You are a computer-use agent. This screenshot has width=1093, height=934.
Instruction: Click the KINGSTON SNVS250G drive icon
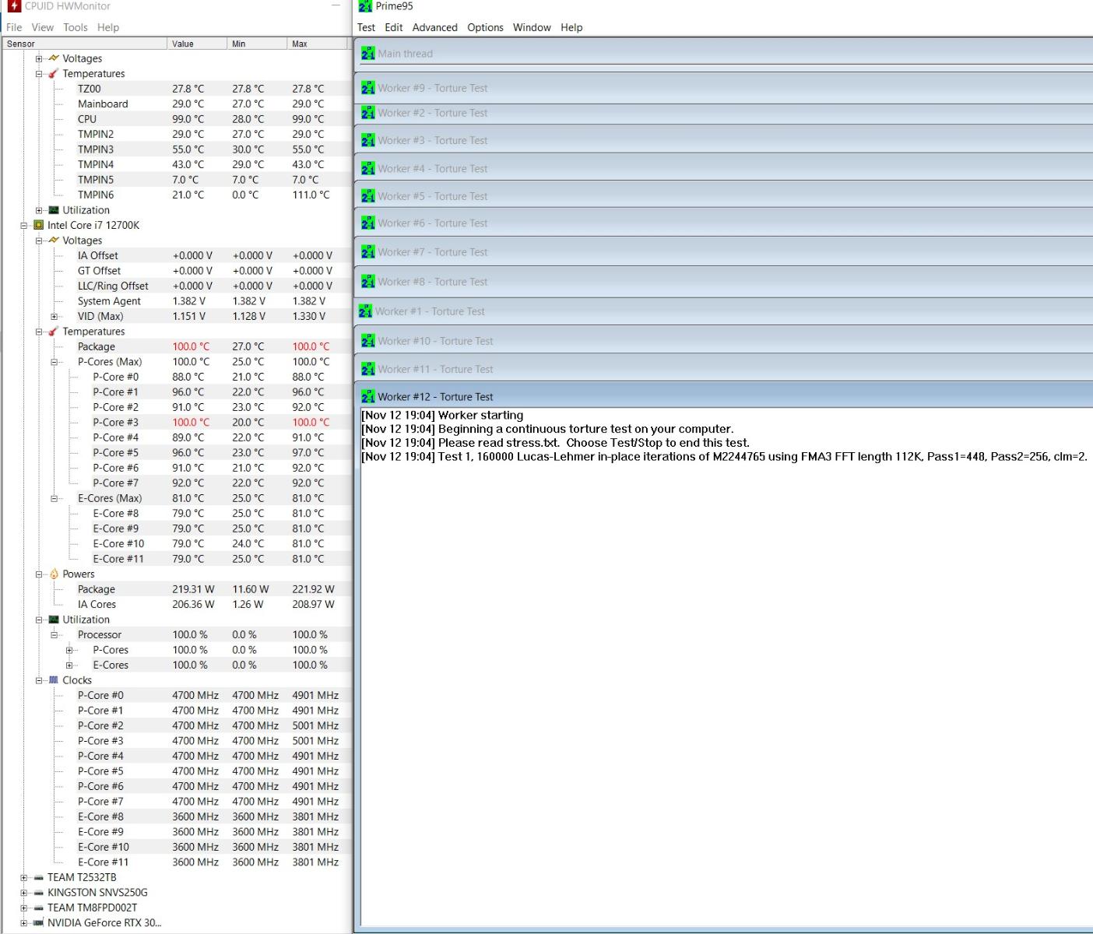click(x=38, y=893)
